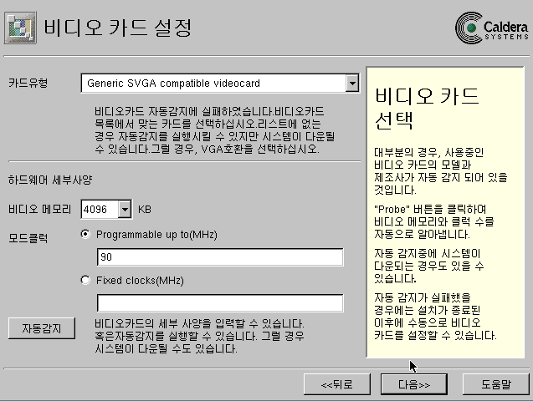The width and height of the screenshot is (533, 401).
Task: Open the video memory dropdown arrow
Action: [x=125, y=210]
